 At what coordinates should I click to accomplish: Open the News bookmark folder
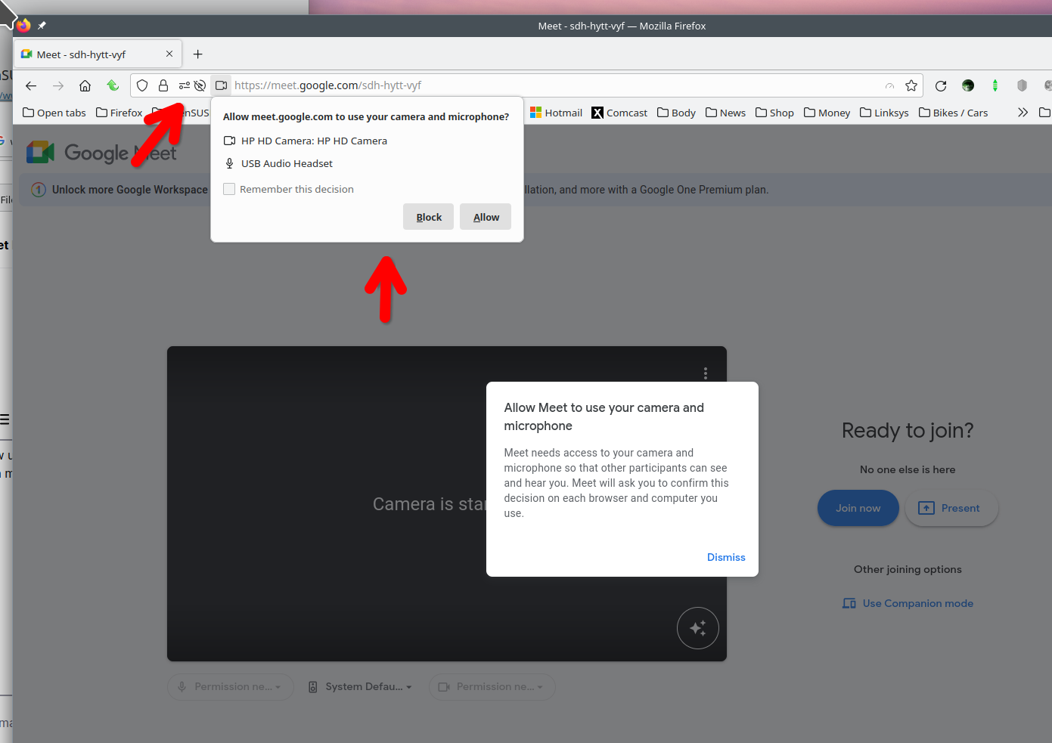(x=725, y=113)
